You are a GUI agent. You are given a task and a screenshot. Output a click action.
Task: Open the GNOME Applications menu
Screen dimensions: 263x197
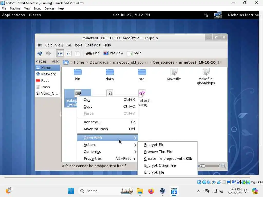(x=13, y=15)
